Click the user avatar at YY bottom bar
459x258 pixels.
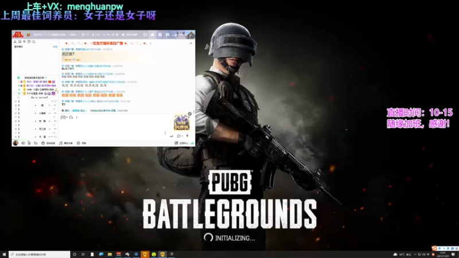pos(15,143)
